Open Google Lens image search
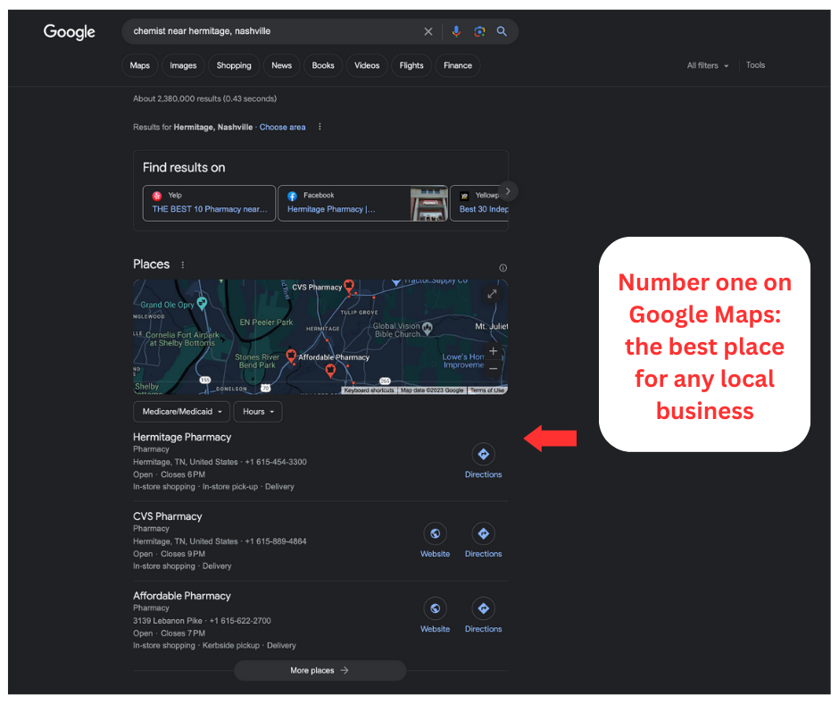The width and height of the screenshot is (839, 704). 479,31
